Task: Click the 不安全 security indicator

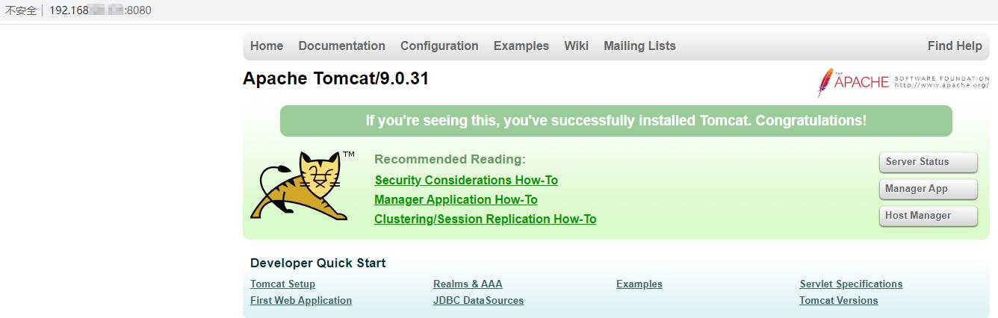Action: tap(21, 10)
